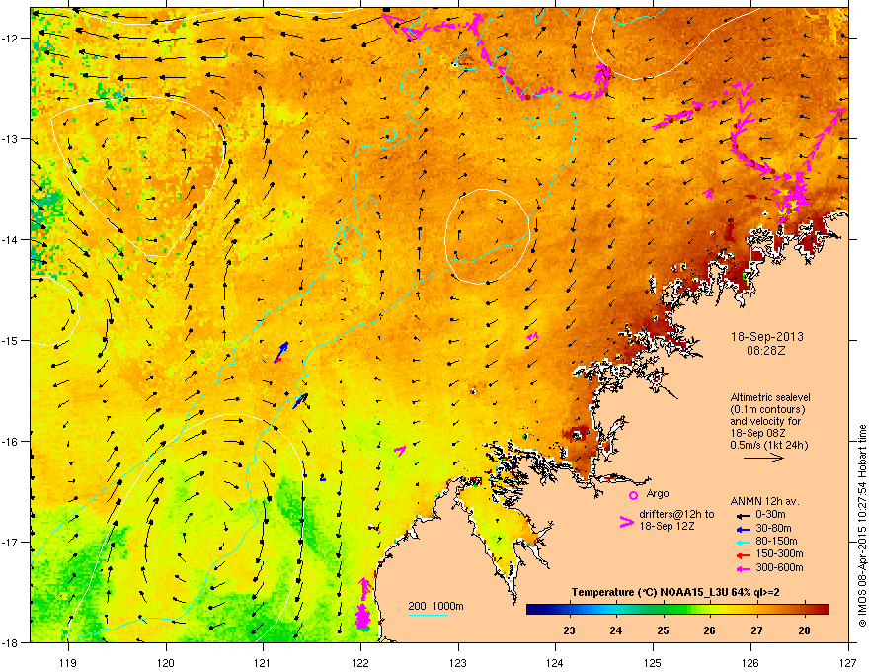
Task: Click the longitude axis label 121
Action: tap(263, 662)
